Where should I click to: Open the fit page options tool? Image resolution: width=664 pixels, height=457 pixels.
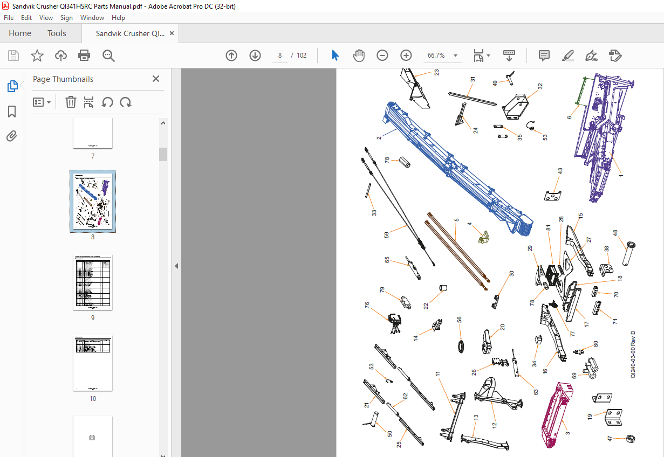pyautogui.click(x=478, y=56)
